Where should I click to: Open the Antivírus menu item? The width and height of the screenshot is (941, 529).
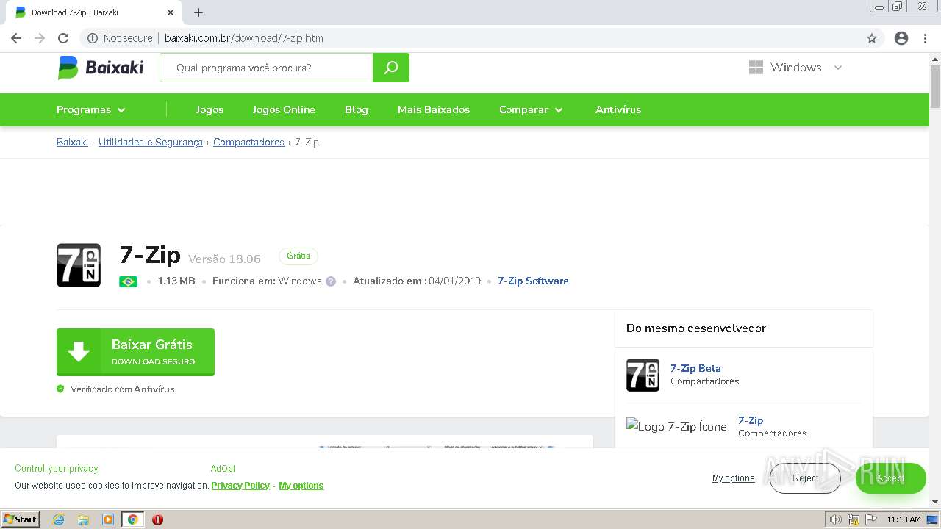(x=618, y=109)
